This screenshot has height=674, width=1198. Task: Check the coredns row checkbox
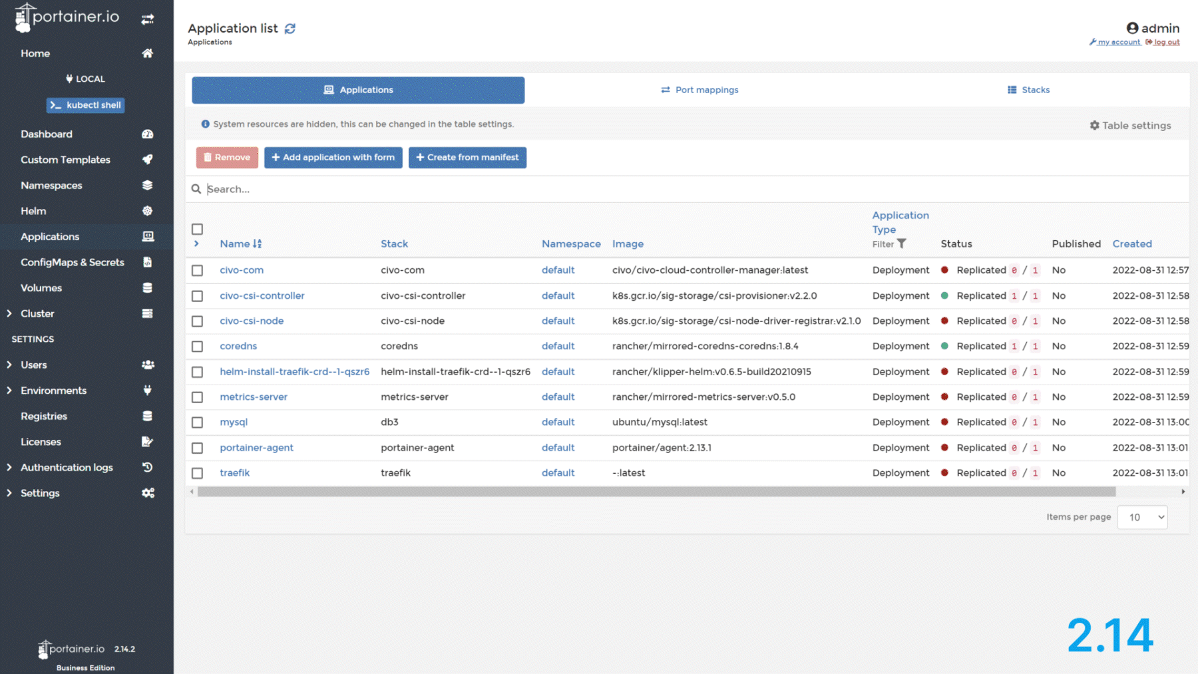[x=197, y=347]
